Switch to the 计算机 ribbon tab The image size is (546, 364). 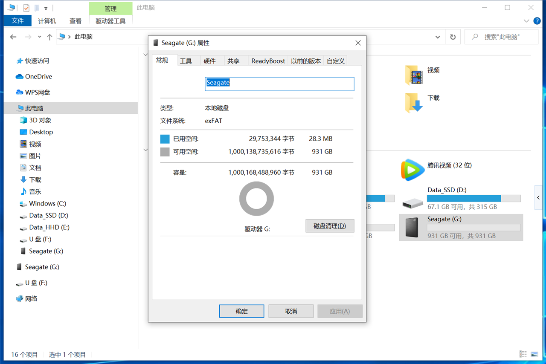pyautogui.click(x=47, y=21)
